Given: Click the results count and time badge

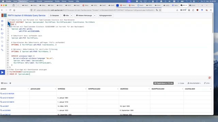Looking at the screenshot, I should coord(163,83).
